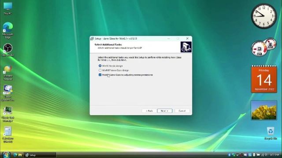Select the Win10 Acrylic design option

(x=111, y=66)
